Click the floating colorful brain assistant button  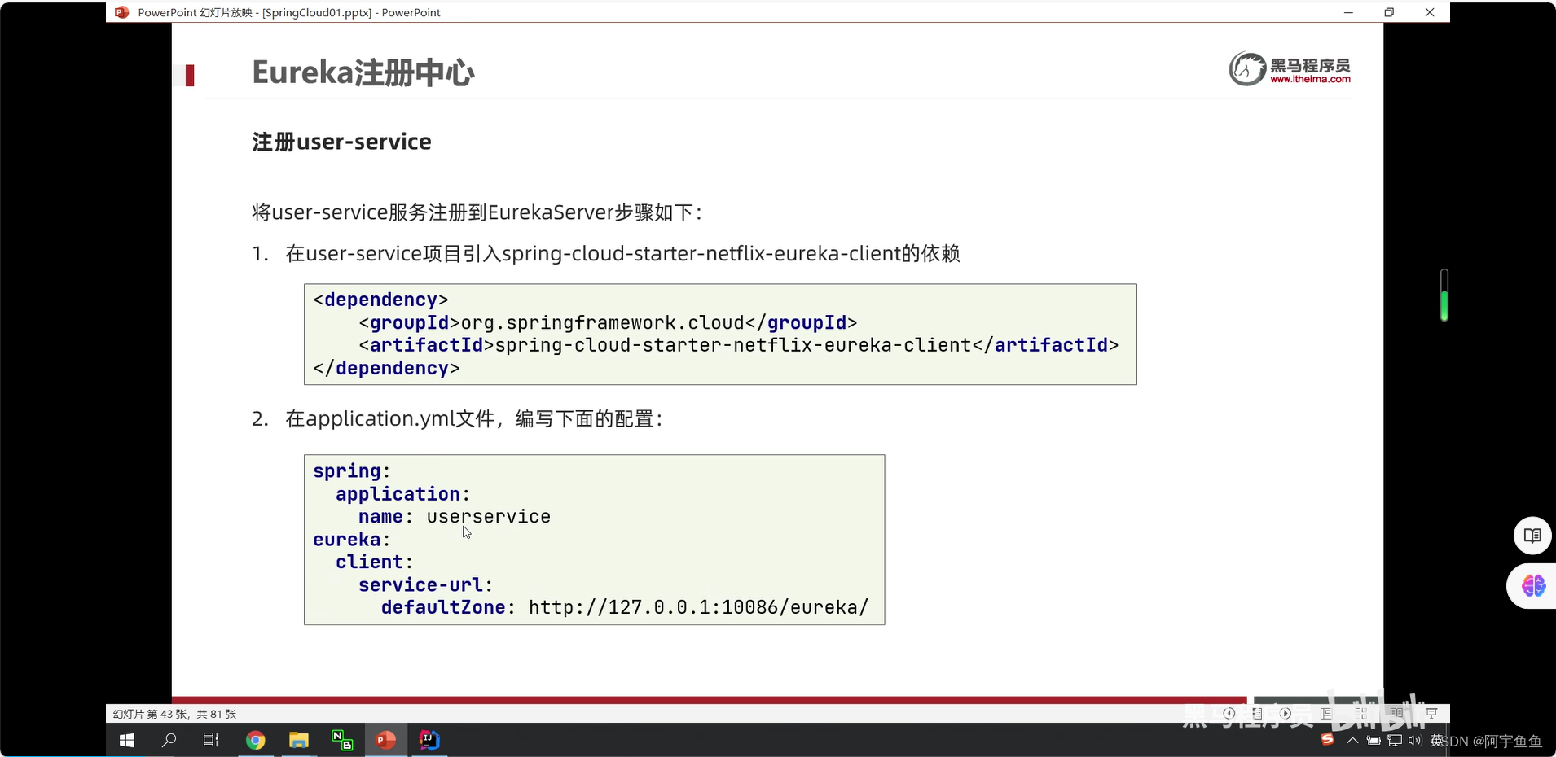tap(1534, 585)
